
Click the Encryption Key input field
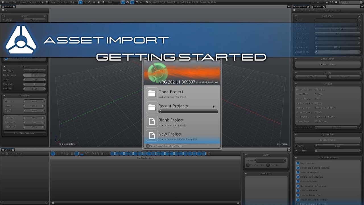point(338,52)
